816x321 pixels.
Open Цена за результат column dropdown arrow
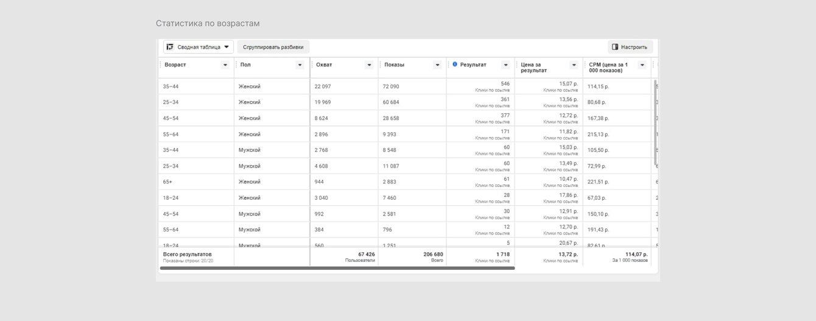pyautogui.click(x=574, y=65)
